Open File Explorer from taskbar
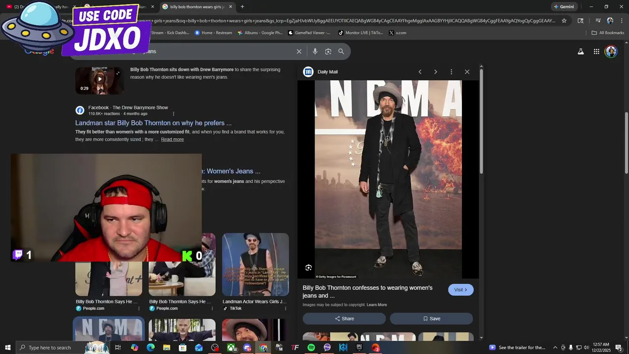The image size is (629, 354). tap(167, 348)
